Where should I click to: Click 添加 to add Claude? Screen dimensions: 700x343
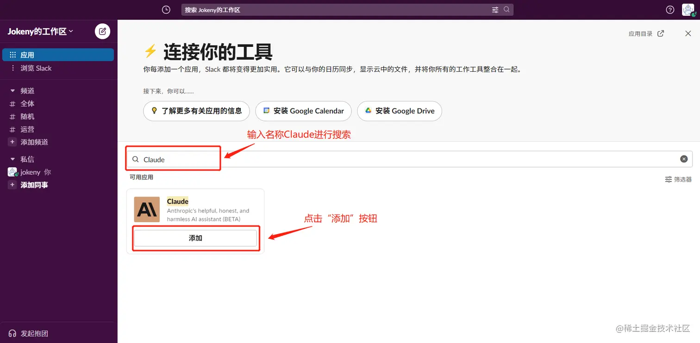pos(195,238)
